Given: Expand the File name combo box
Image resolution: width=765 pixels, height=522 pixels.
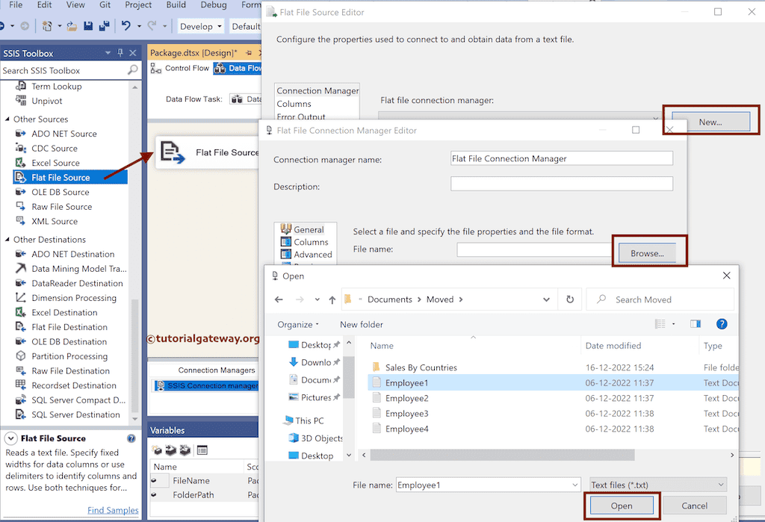Looking at the screenshot, I should click(x=574, y=484).
